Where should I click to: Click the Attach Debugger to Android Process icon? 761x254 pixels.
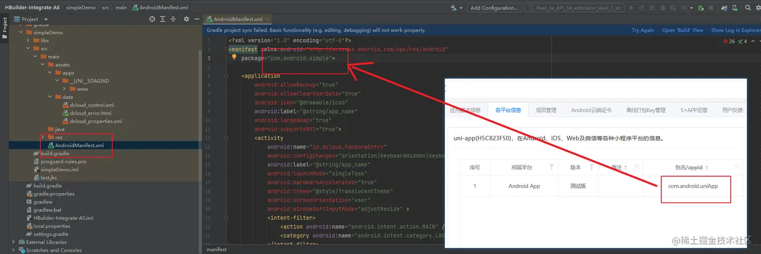pyautogui.click(x=701, y=8)
